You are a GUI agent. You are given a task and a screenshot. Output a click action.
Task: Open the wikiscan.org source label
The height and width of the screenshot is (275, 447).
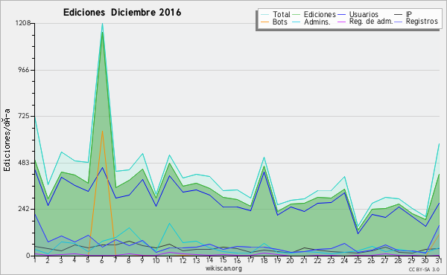[x=223, y=268]
